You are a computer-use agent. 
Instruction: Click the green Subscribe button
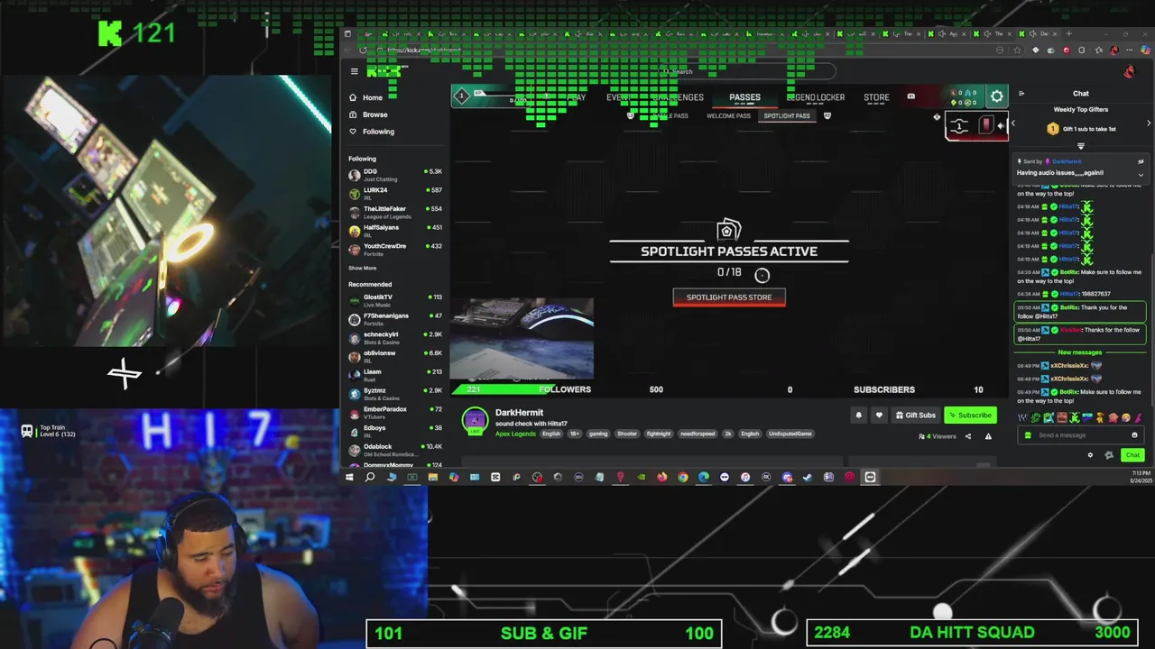coord(970,416)
